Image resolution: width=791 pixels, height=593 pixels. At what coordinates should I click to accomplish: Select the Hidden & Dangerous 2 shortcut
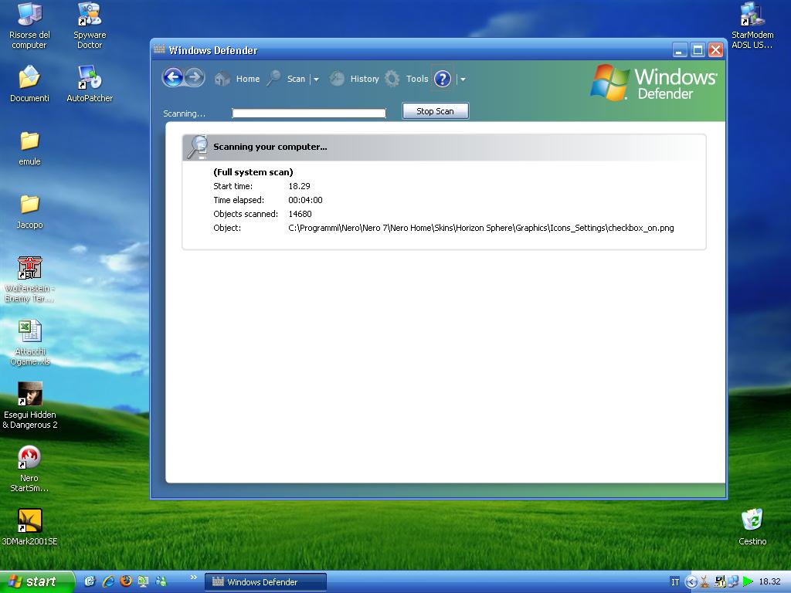[x=30, y=405]
